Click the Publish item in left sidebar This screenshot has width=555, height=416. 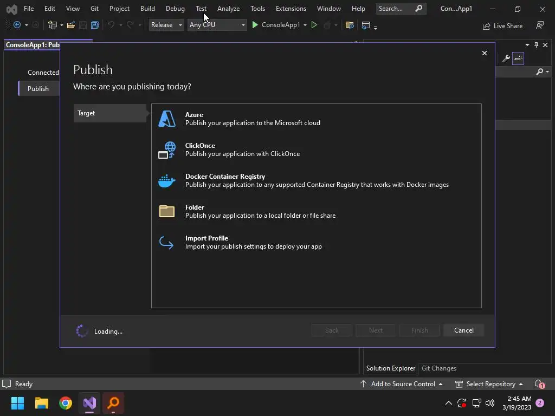[38, 88]
